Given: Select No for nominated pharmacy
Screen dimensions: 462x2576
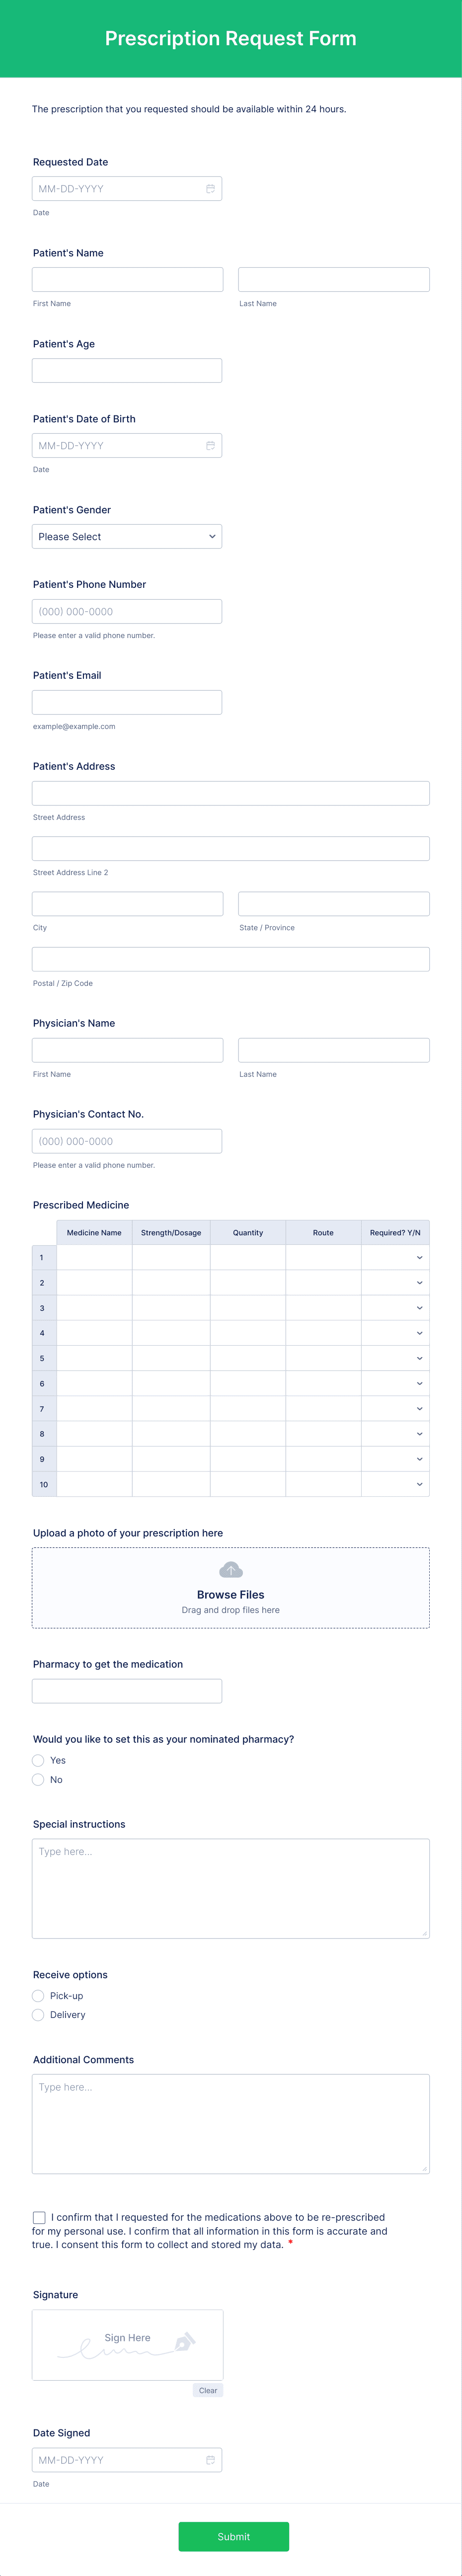Looking at the screenshot, I should pos(37,1779).
